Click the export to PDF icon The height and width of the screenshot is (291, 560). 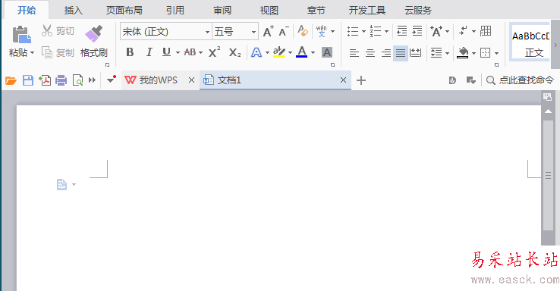45,80
